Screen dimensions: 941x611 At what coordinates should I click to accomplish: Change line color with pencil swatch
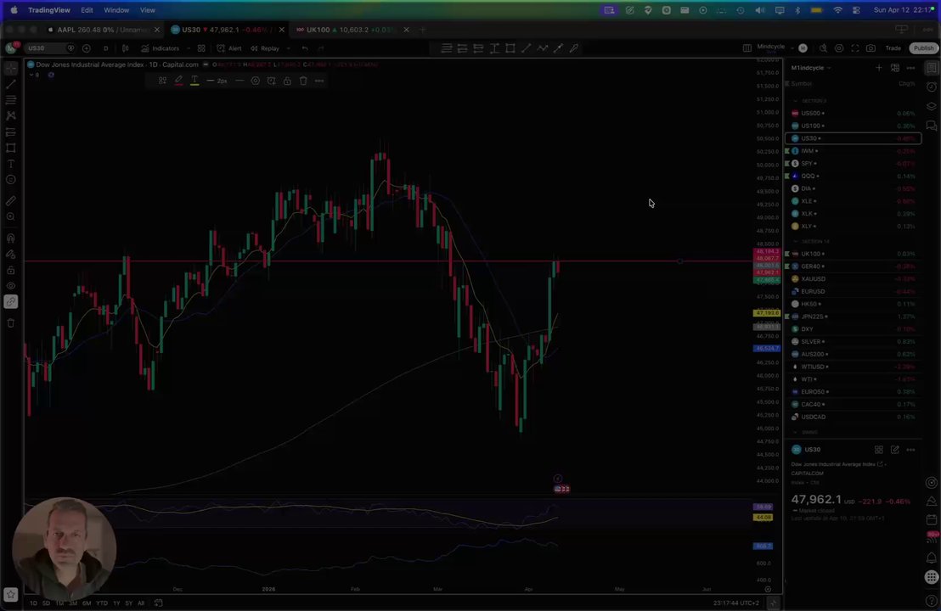click(178, 81)
